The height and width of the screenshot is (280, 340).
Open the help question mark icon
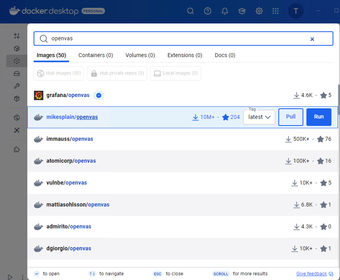point(208,11)
